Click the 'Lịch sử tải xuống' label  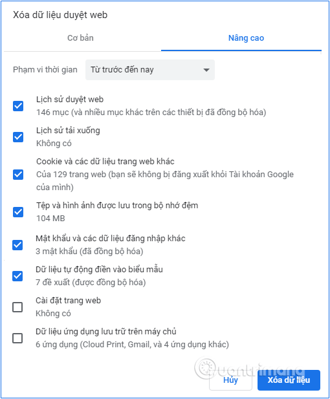click(x=68, y=130)
